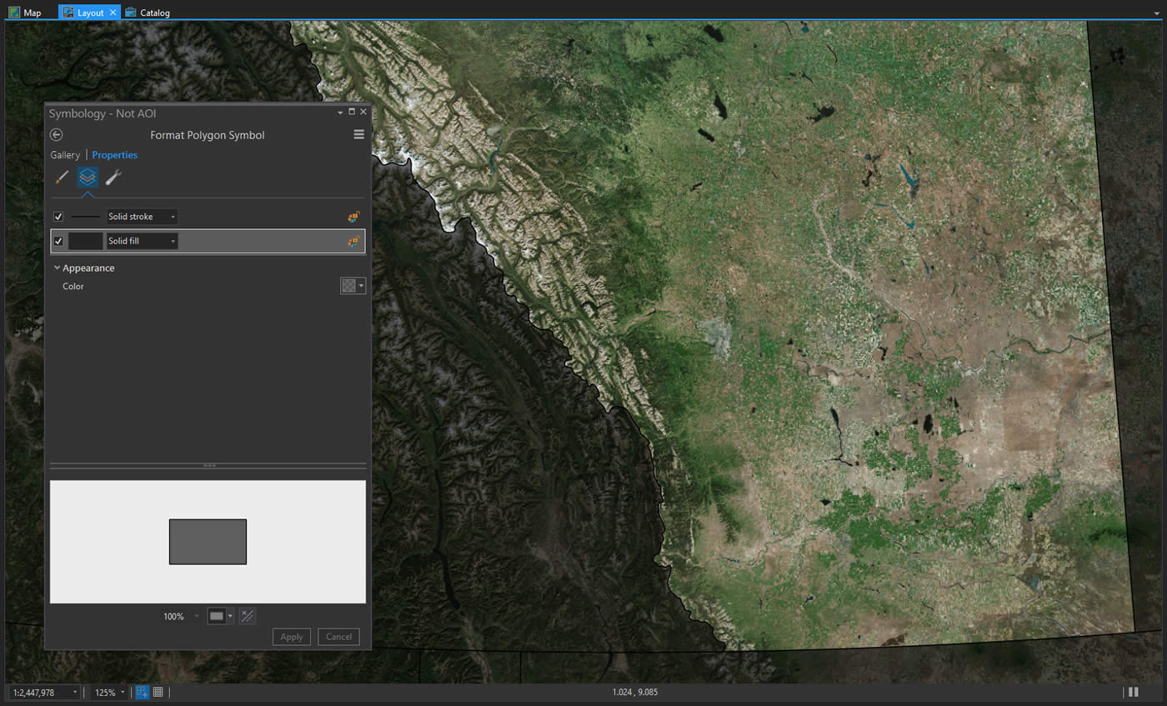This screenshot has width=1167, height=706.
Task: Go back with the Symbology back arrow
Action: (57, 135)
